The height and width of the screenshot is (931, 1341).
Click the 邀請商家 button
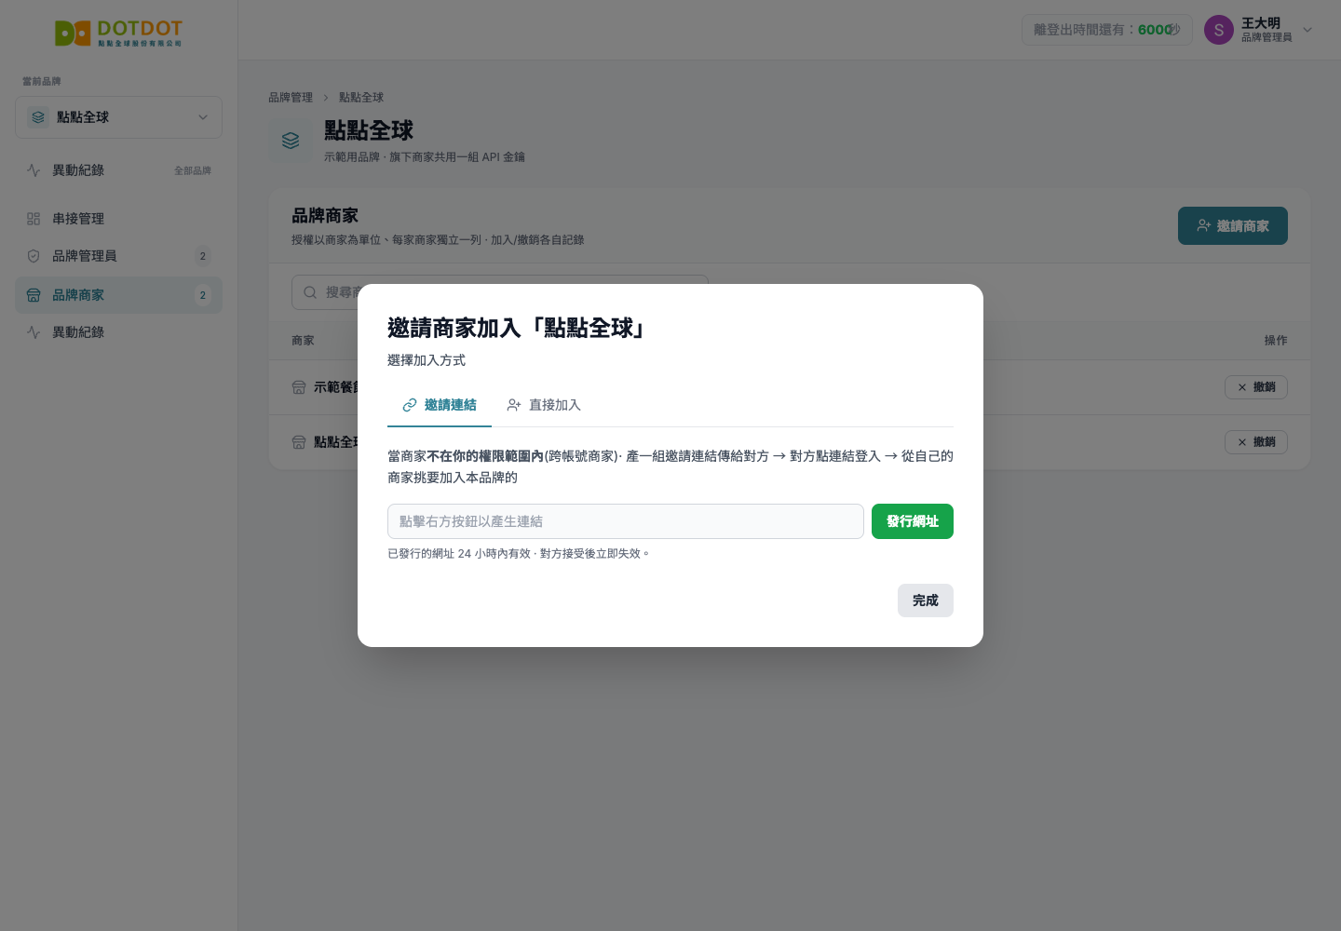(1232, 226)
